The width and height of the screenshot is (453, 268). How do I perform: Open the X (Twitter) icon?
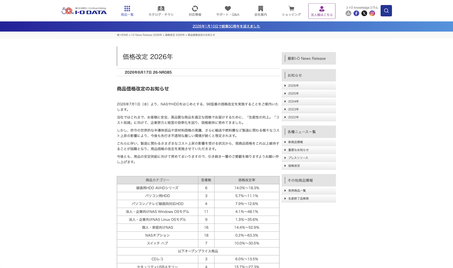click(x=364, y=13)
